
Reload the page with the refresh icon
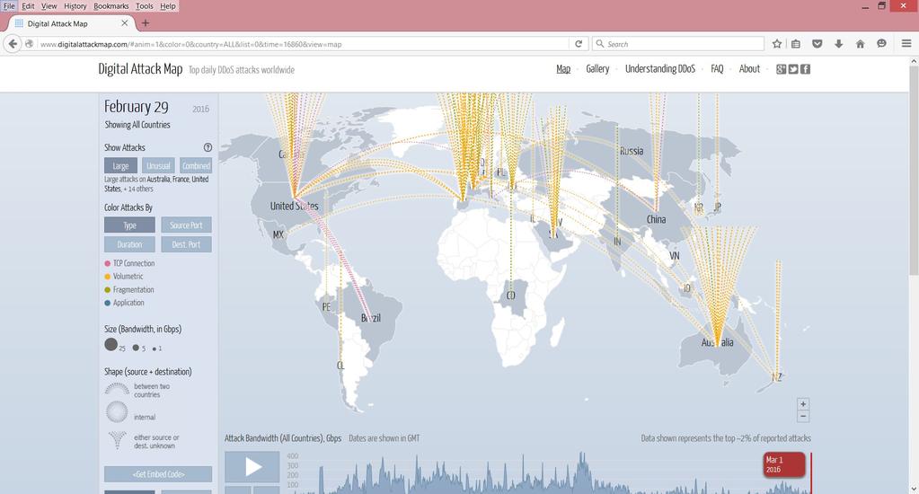pos(579,44)
